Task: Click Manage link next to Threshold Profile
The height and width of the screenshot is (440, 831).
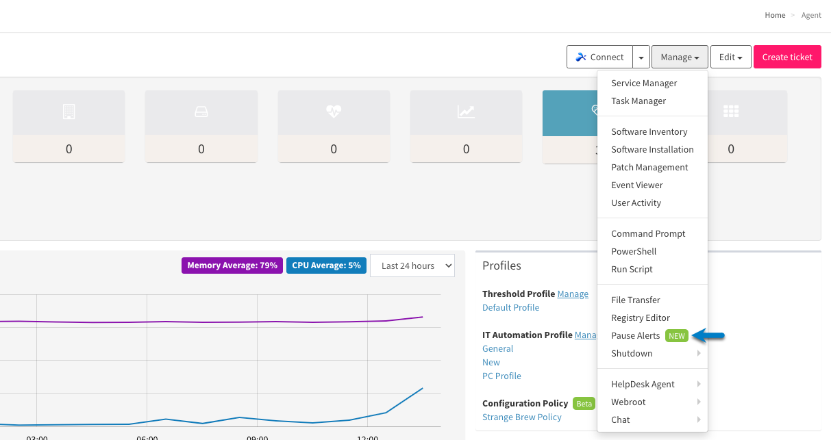Action: (573, 294)
